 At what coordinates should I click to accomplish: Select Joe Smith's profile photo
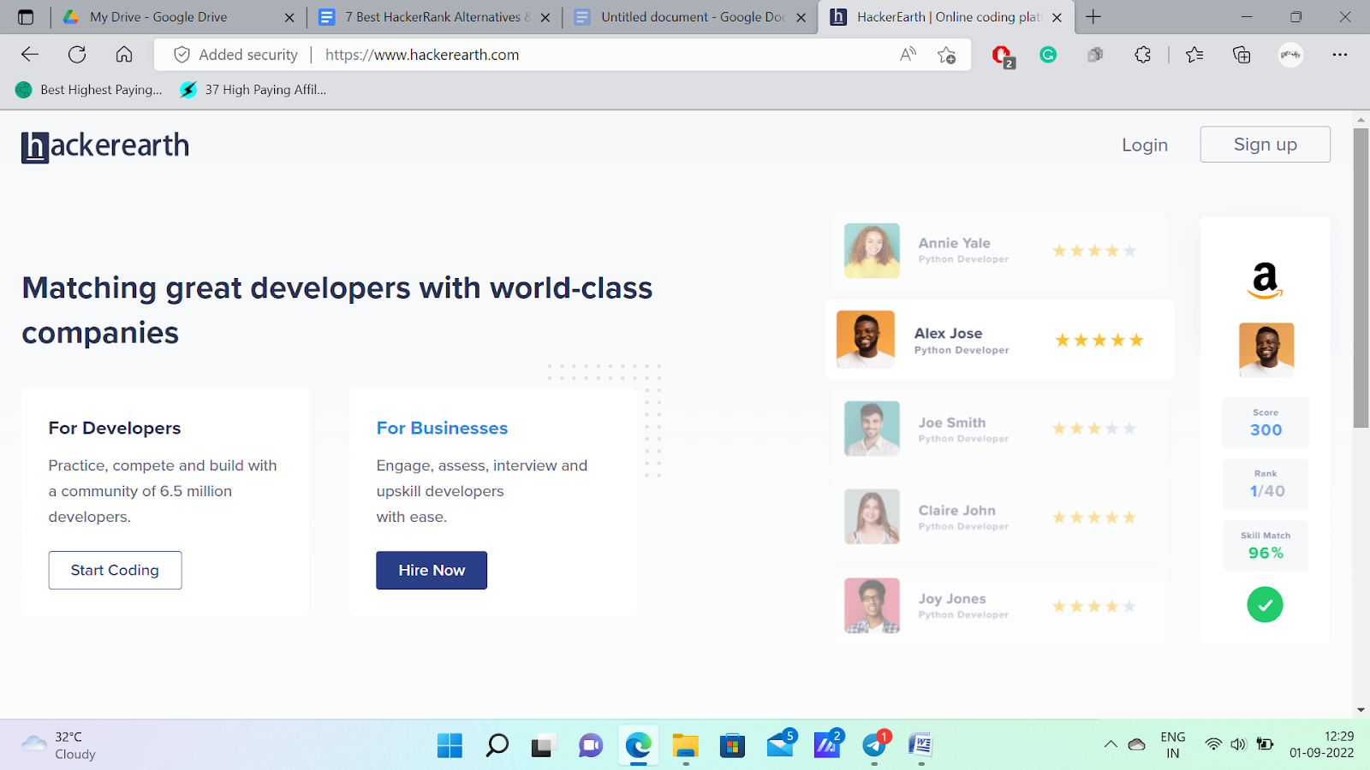[872, 428]
